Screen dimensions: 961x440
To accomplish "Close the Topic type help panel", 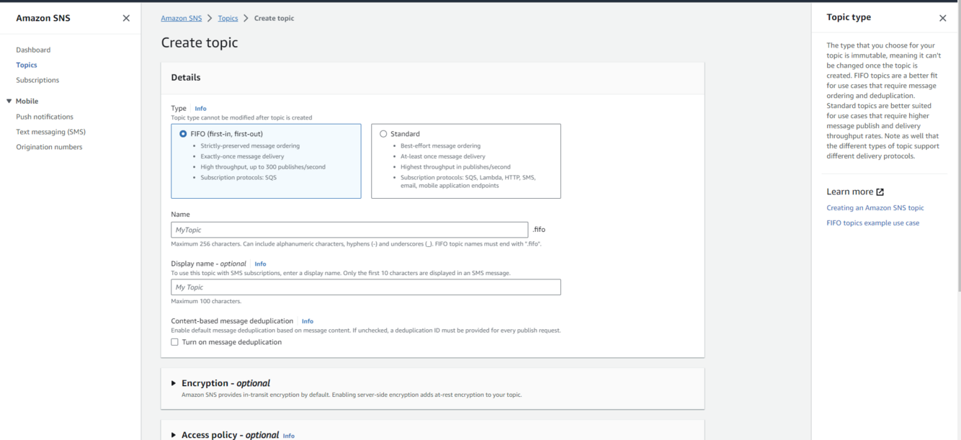I will pyautogui.click(x=942, y=18).
